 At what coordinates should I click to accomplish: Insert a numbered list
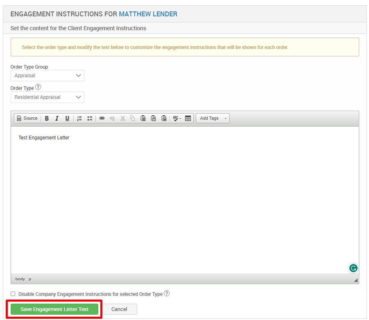[79, 119]
